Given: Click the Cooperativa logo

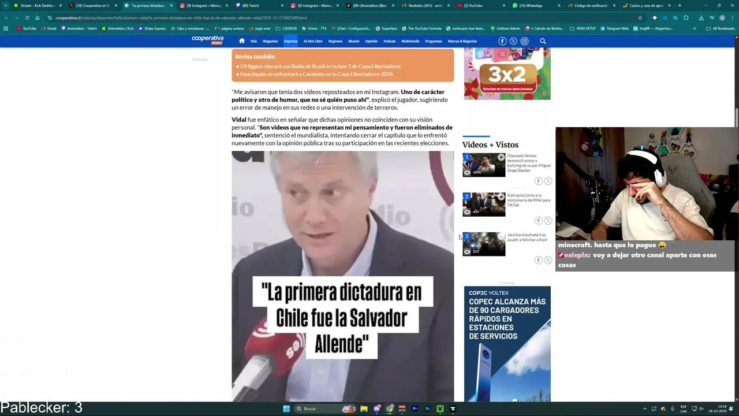Looking at the screenshot, I should 208,40.
